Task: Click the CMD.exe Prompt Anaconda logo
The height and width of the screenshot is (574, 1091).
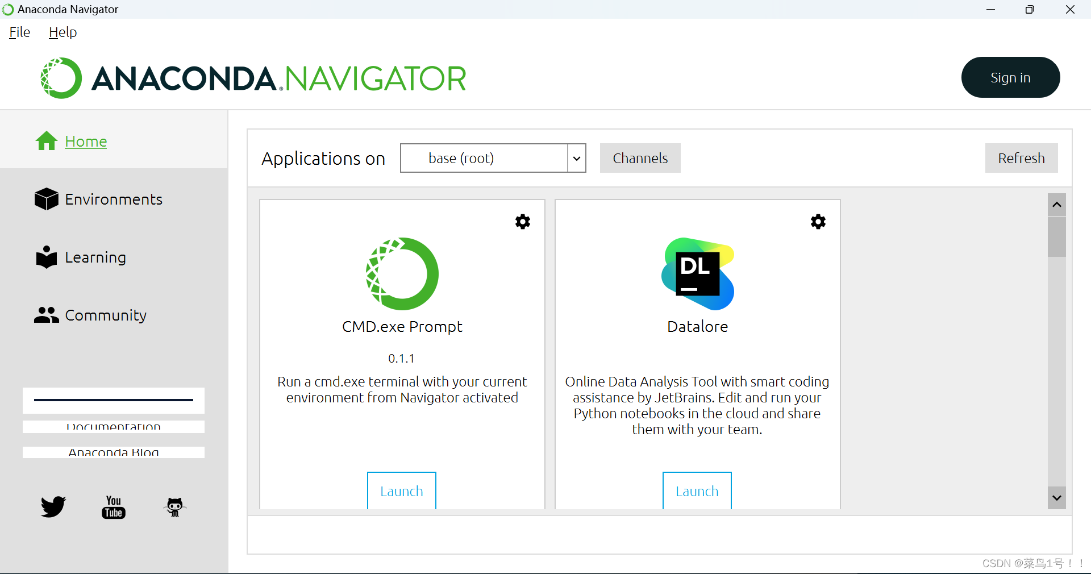Action: pyautogui.click(x=402, y=274)
